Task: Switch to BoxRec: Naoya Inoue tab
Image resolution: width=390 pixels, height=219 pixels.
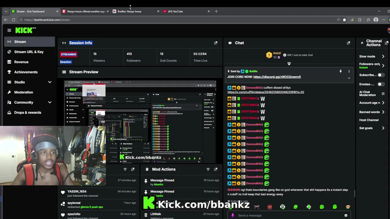Action: point(136,11)
